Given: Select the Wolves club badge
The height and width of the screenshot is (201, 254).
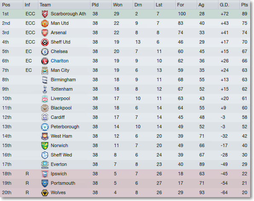Looking at the screenshot, I should pyautogui.click(x=45, y=193).
